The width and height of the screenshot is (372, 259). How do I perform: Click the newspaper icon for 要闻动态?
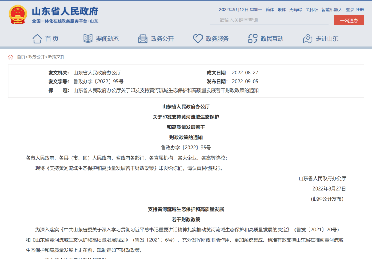88,39
